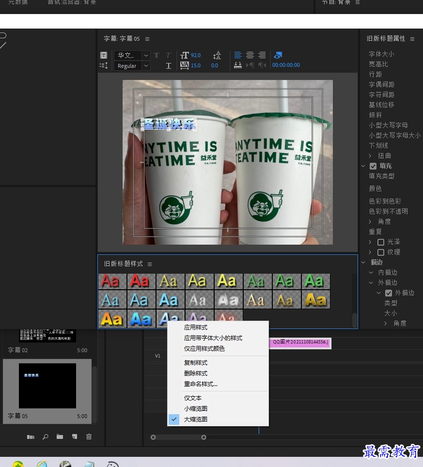Click the new item icon in the project panel
Screen dimensions: 423x467
coord(75,436)
